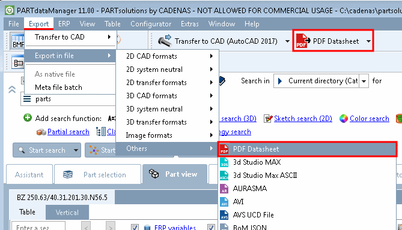
Task: Click the Part selection stack icon
Action: 68,174
